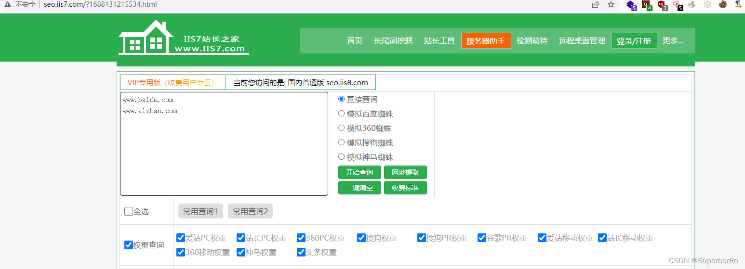Go to 首页 in navigation
745x269 pixels.
[x=355, y=41]
